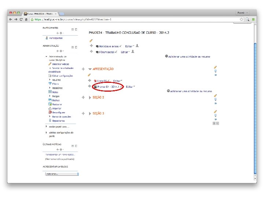Screen dimensions: 264x198
Task: Open the Adicionar... block dropdown
Action: 62,174
